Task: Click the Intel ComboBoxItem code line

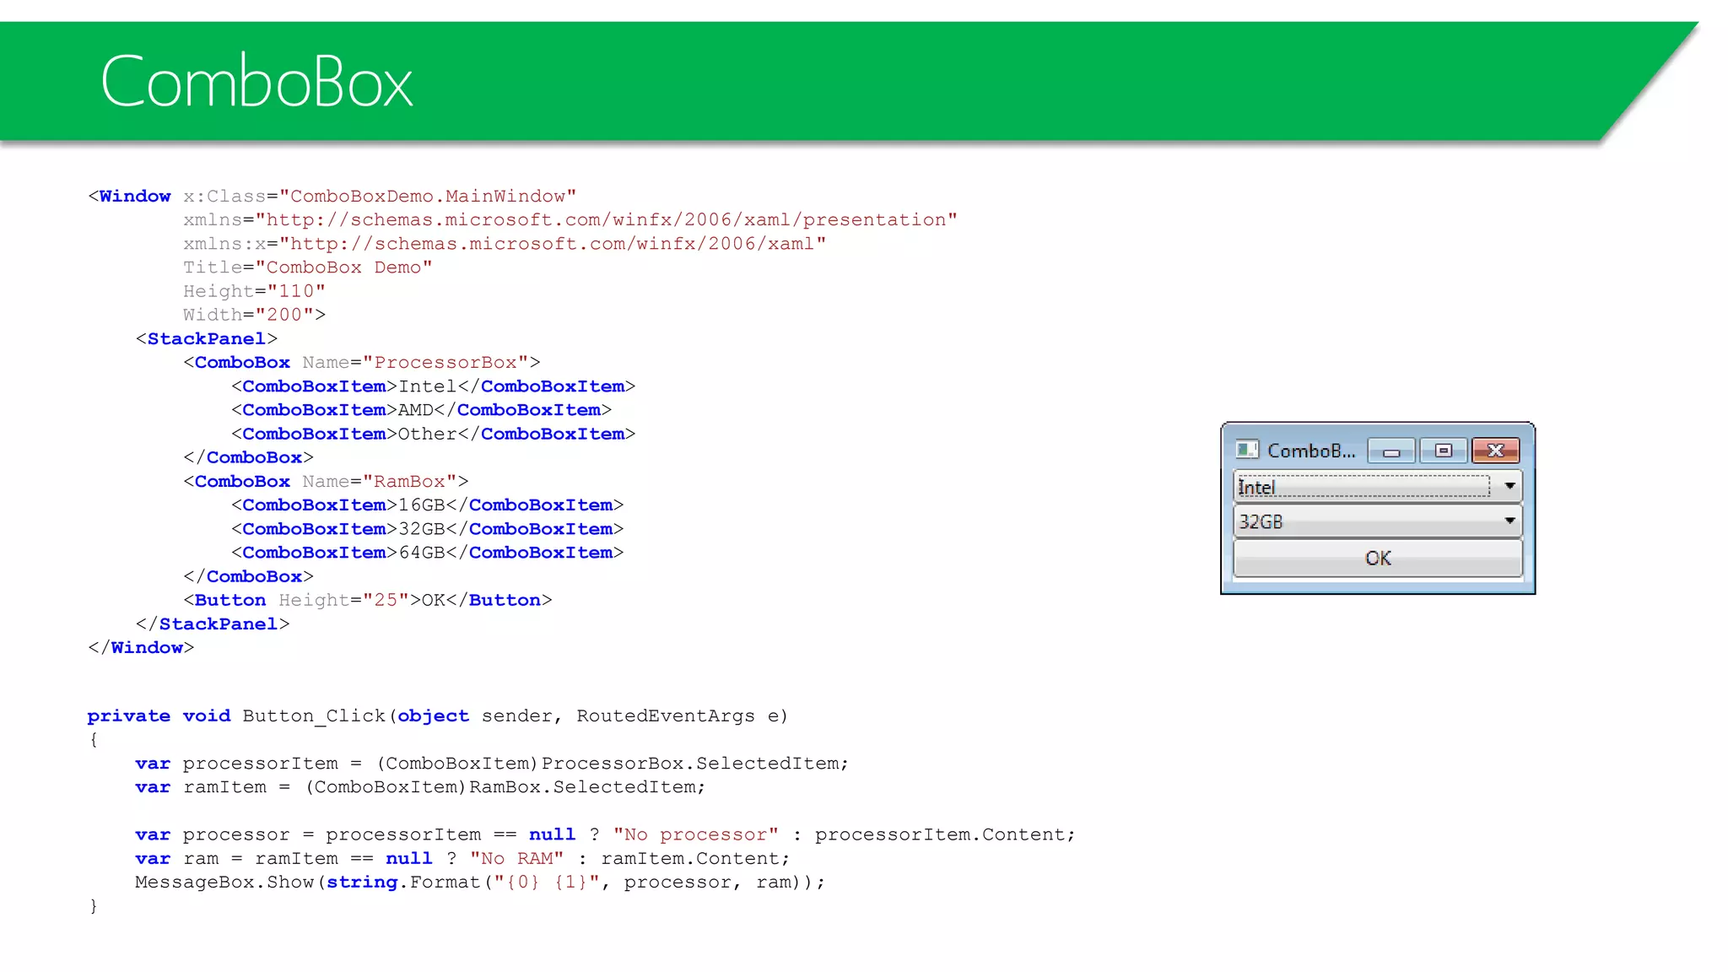Action: (434, 386)
